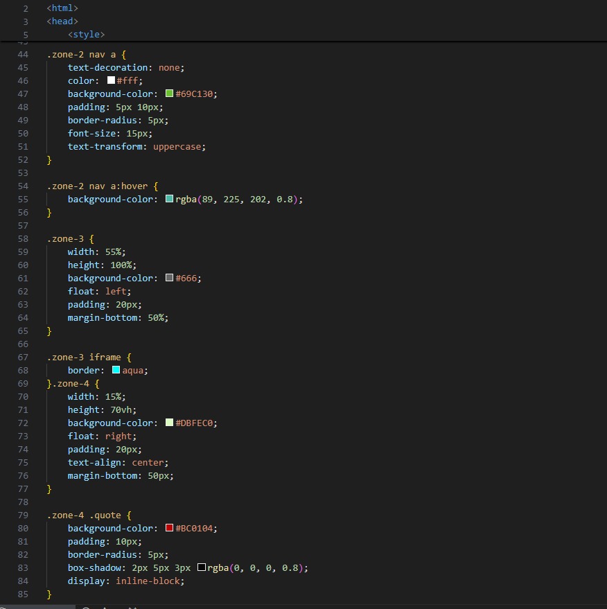This screenshot has height=609, width=607.
Task: Jump to sticky scroll line <style>
Action: click(86, 35)
